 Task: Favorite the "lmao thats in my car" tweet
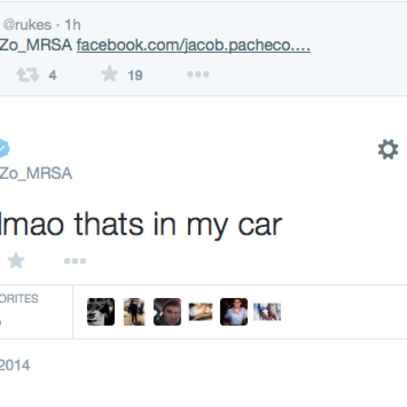16,261
